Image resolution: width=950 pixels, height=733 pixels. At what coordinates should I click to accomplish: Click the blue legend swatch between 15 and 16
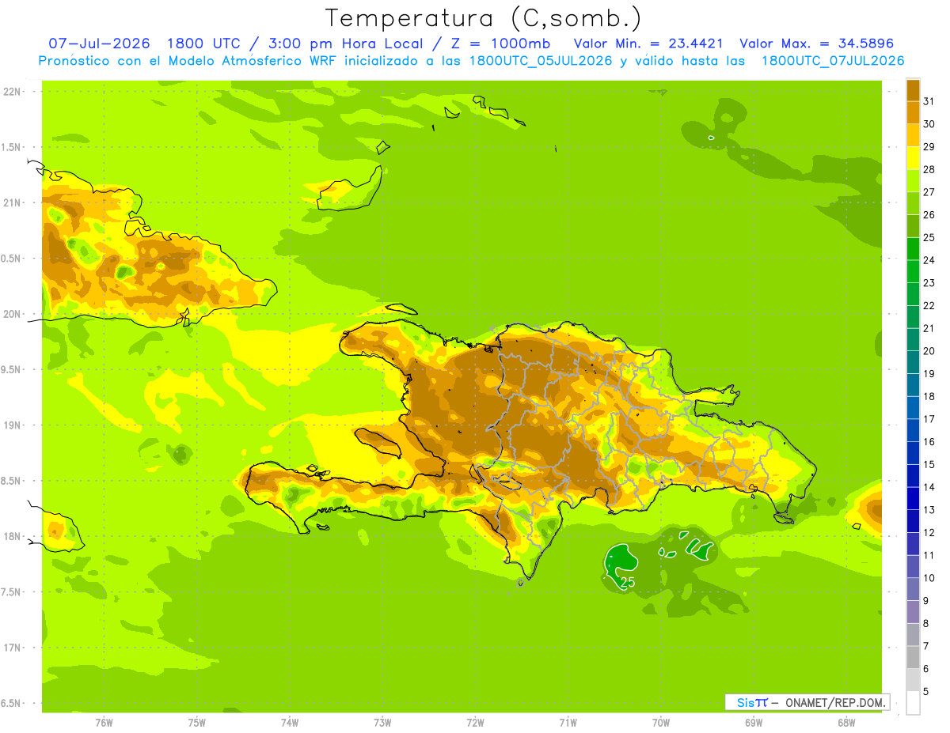click(x=913, y=454)
